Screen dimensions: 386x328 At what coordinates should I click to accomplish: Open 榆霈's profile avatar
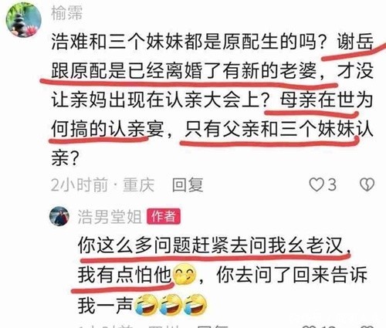pos(23,20)
